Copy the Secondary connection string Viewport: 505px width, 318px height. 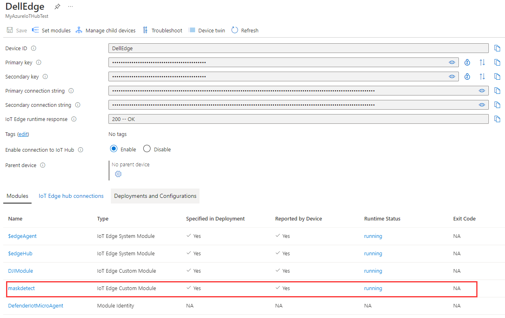tap(497, 105)
